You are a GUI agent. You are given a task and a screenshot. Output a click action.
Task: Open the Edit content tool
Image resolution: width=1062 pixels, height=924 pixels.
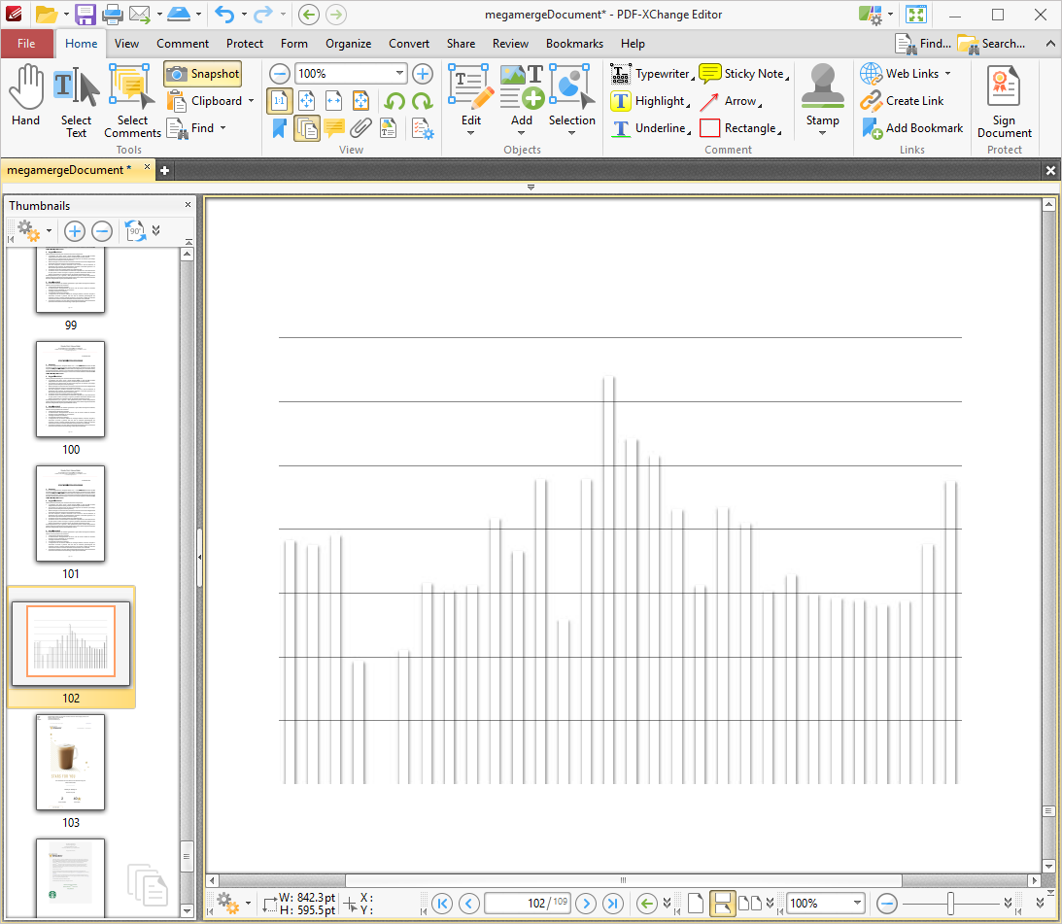coord(470,99)
